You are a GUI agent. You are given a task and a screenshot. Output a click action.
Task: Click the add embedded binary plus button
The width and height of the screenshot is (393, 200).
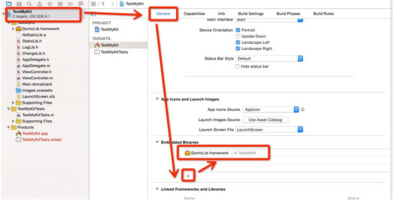[188, 176]
